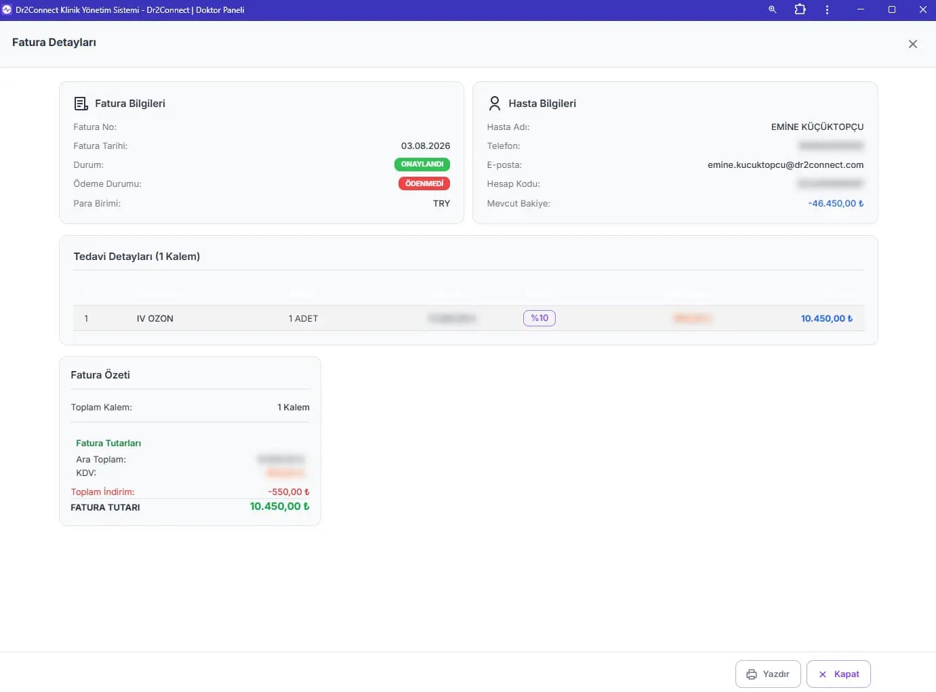
Task: Select the currency value TRY
Action: coord(442,203)
